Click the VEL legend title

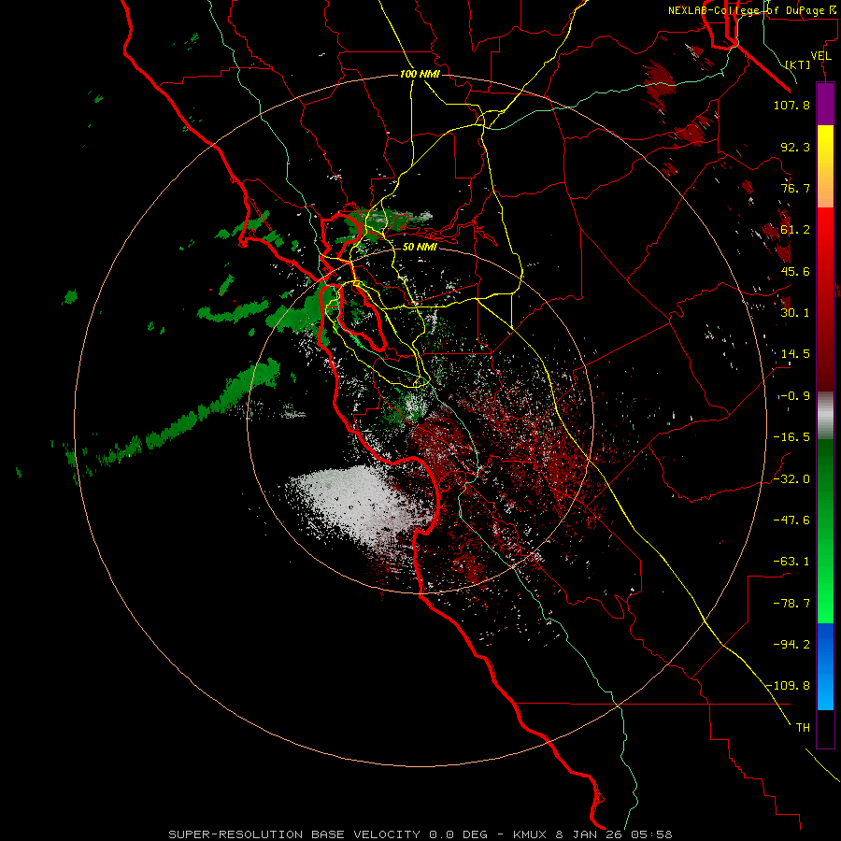[x=820, y=56]
